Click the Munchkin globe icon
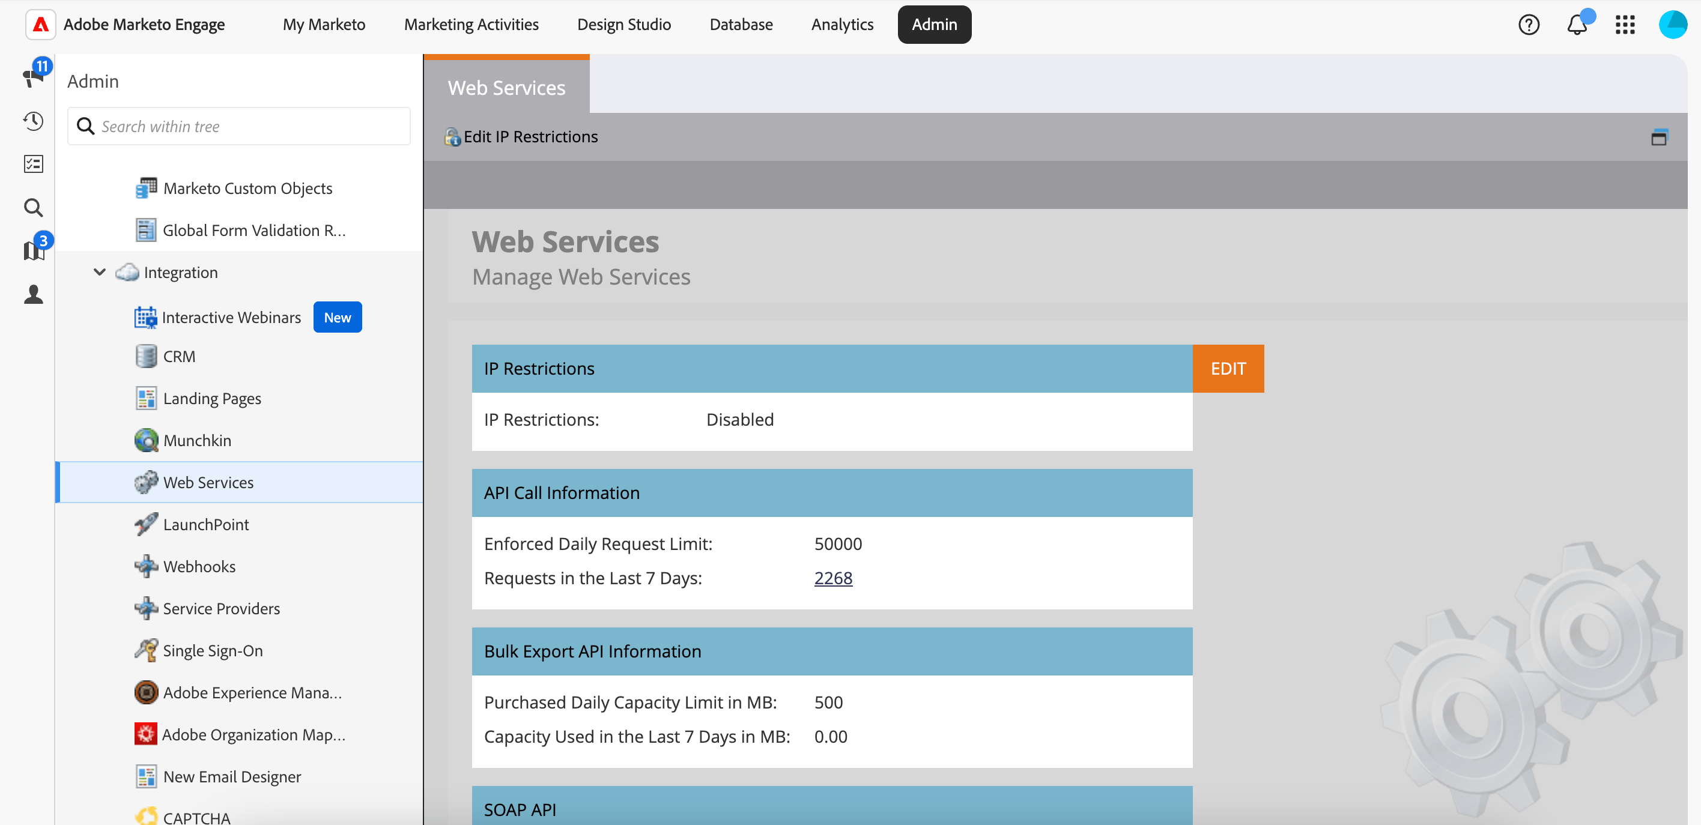 click(x=146, y=440)
